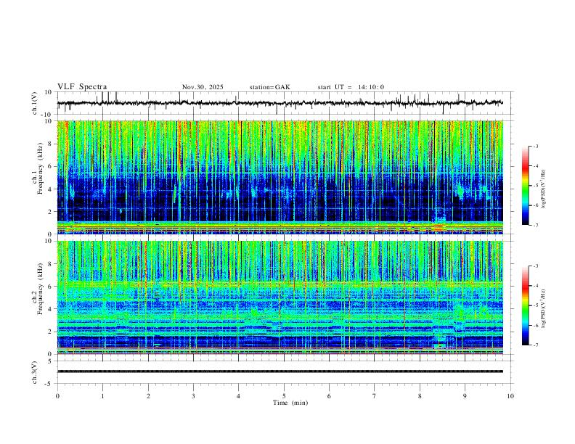Click the '-7' tick on ch.2 color bar
Screen dimensions: 575x444
pos(535,345)
